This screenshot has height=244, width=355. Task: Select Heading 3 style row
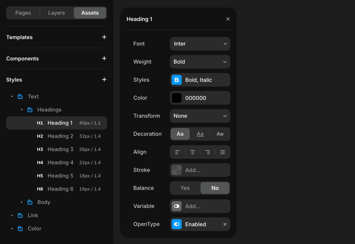click(x=57, y=149)
